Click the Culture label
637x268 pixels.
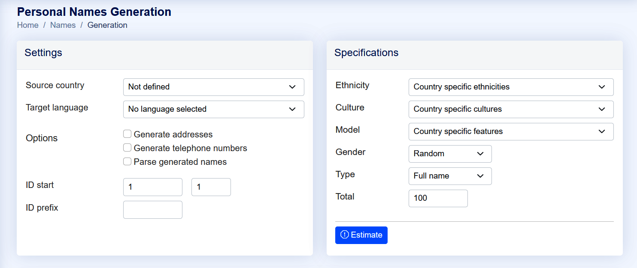coord(350,107)
